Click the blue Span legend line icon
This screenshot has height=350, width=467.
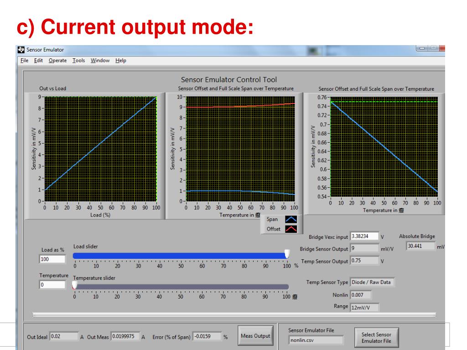(x=291, y=220)
